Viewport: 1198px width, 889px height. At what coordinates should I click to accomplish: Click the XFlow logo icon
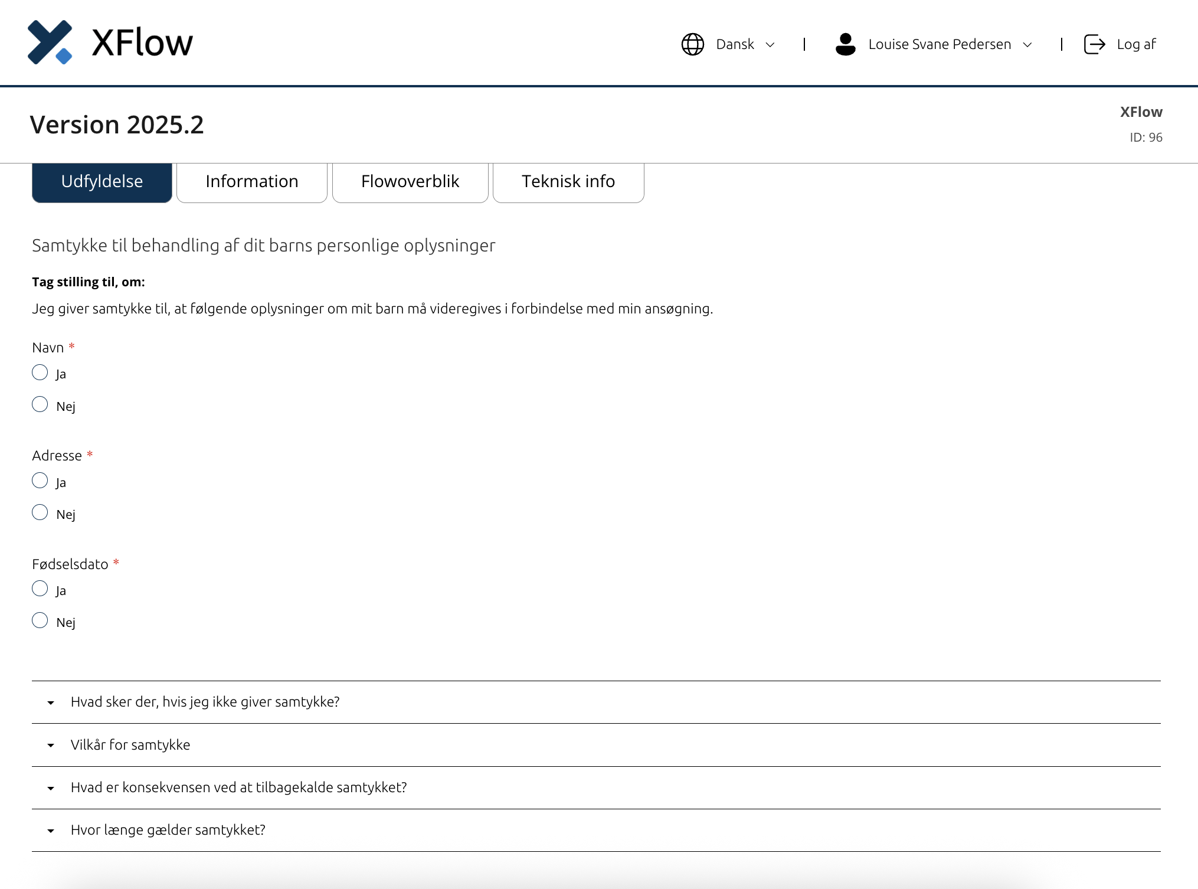coord(50,43)
